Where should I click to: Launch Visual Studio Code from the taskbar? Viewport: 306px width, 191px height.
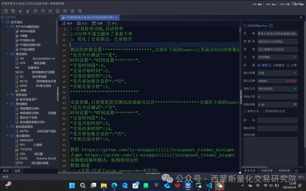[x=209, y=185]
